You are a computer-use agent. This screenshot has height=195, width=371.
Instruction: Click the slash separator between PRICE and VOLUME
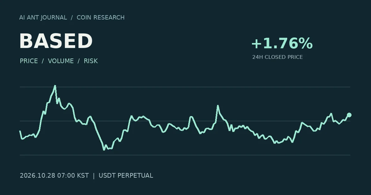coord(43,61)
